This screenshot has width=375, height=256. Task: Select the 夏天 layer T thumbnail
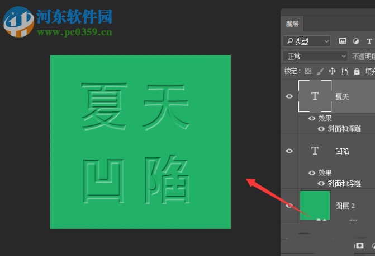pos(315,96)
